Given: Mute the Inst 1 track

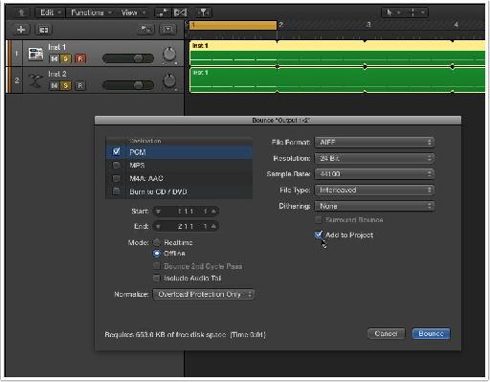Looking at the screenshot, I should (x=55, y=59).
